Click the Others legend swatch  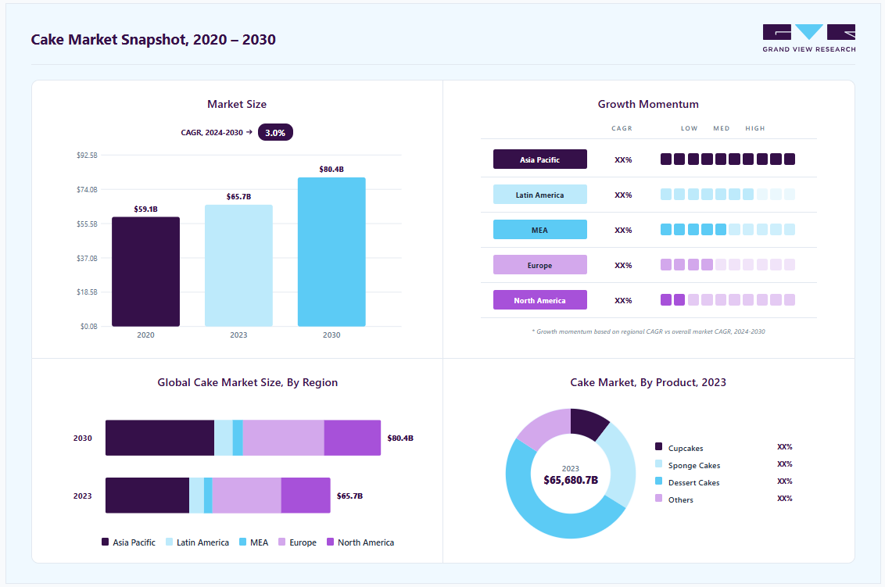[658, 498]
